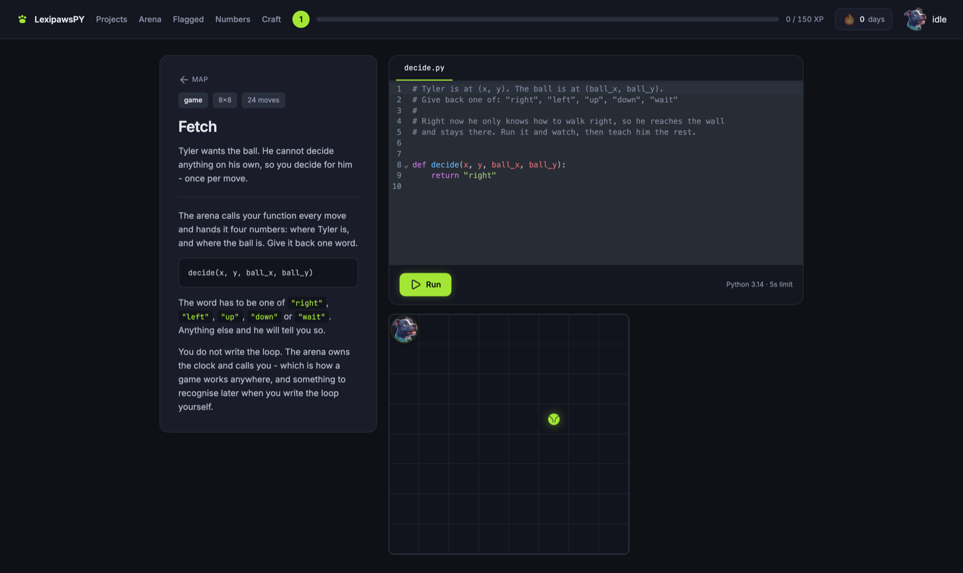Screen dimensions: 963x573
Task: Return to the MAP
Action: tap(193, 79)
